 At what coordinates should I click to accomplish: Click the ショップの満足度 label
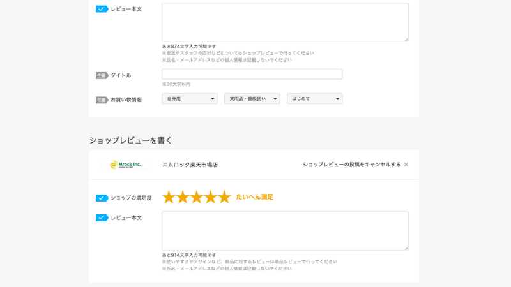(x=131, y=198)
